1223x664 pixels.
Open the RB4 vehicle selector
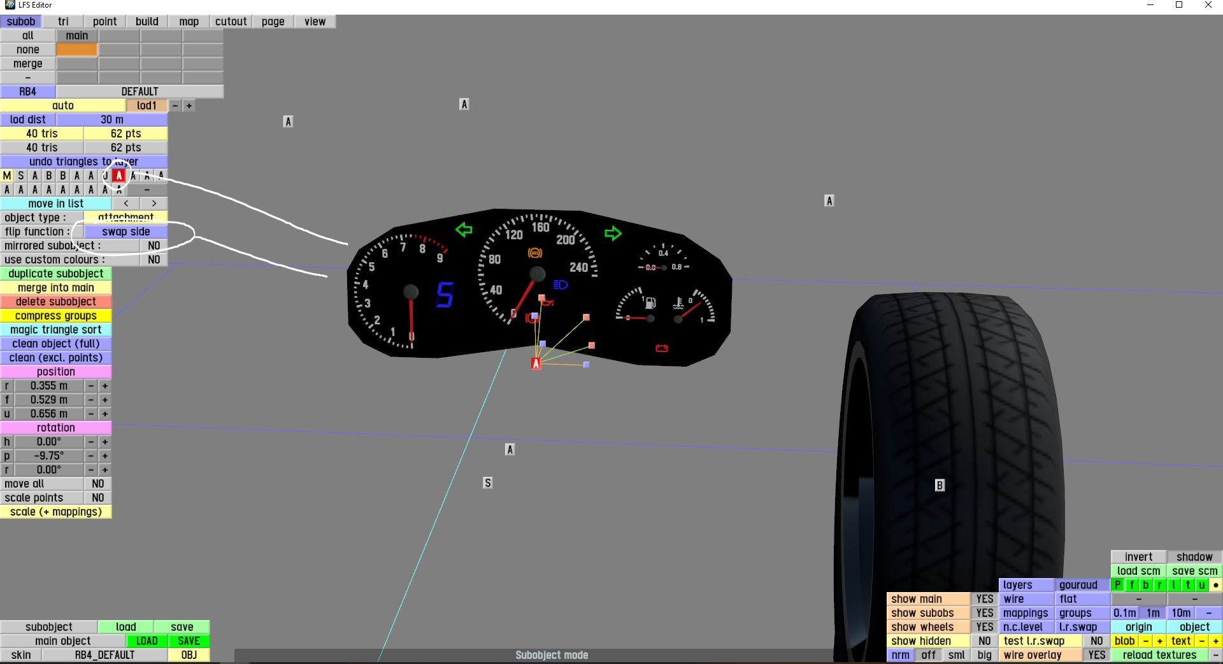point(28,92)
